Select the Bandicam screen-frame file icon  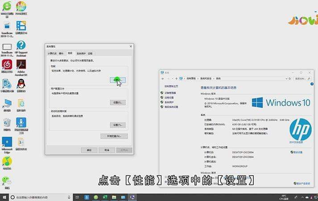pos(7,50)
